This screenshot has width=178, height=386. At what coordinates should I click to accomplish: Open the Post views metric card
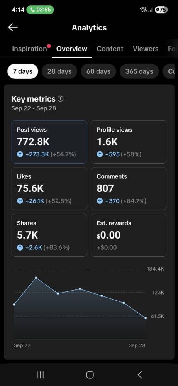pyautogui.click(x=49, y=142)
